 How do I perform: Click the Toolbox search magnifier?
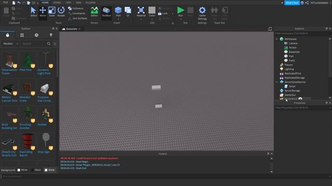click(49, 43)
